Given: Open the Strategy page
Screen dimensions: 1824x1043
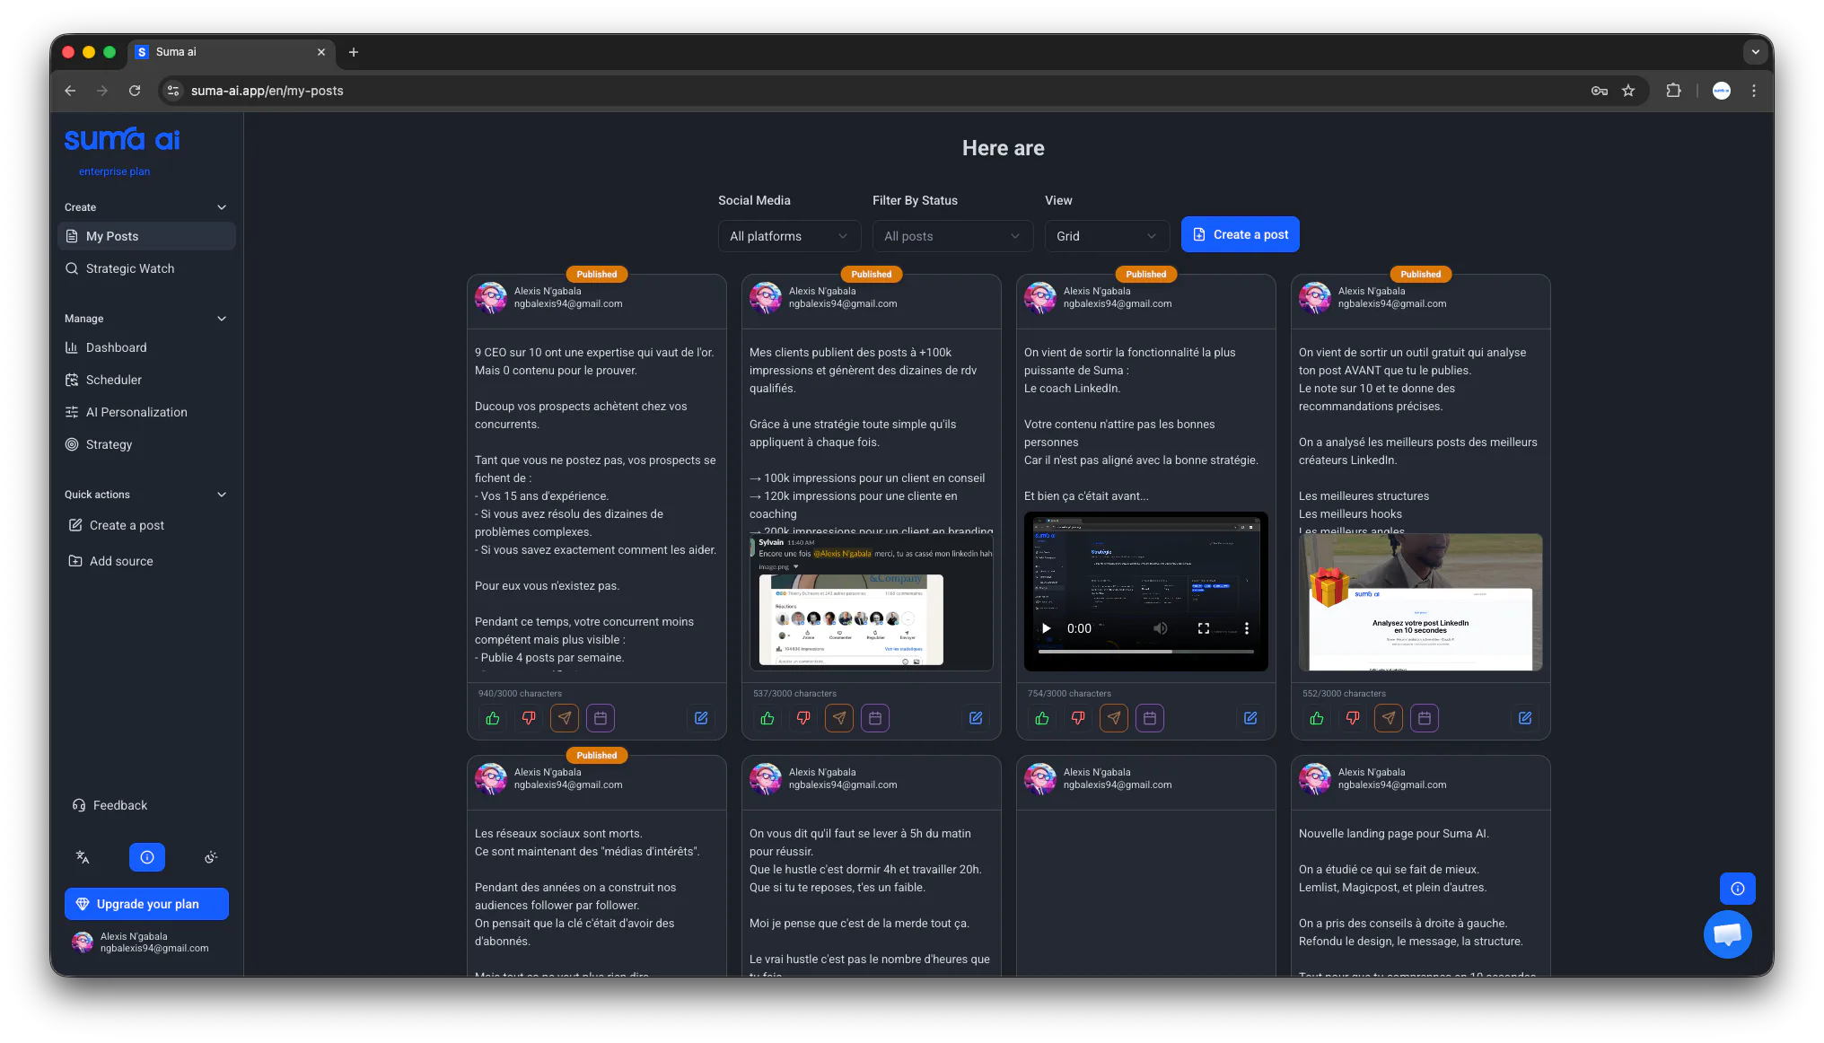Looking at the screenshot, I should click(146, 444).
